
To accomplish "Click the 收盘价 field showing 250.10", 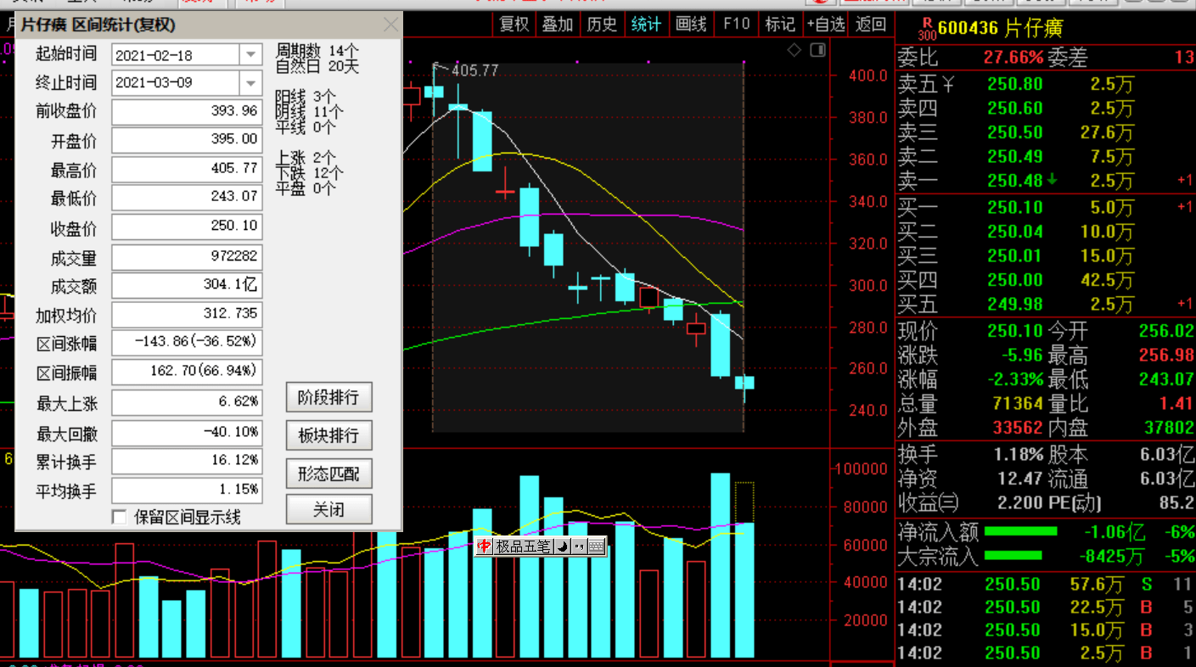I will [187, 227].
